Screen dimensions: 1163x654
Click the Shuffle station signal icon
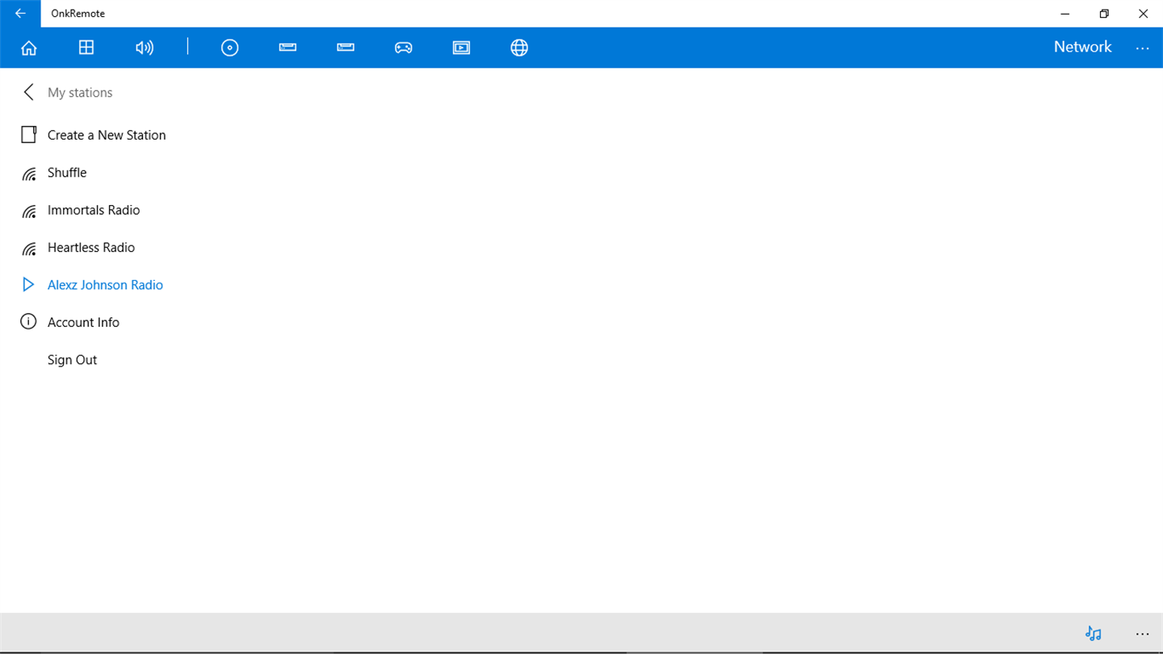29,173
